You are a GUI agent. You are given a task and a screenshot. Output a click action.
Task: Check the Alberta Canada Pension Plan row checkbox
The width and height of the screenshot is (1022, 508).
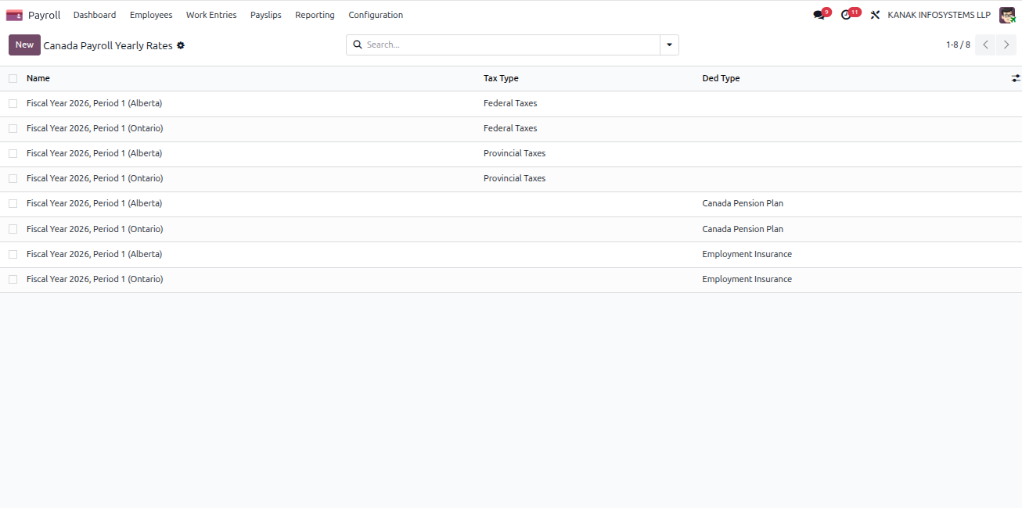[13, 203]
